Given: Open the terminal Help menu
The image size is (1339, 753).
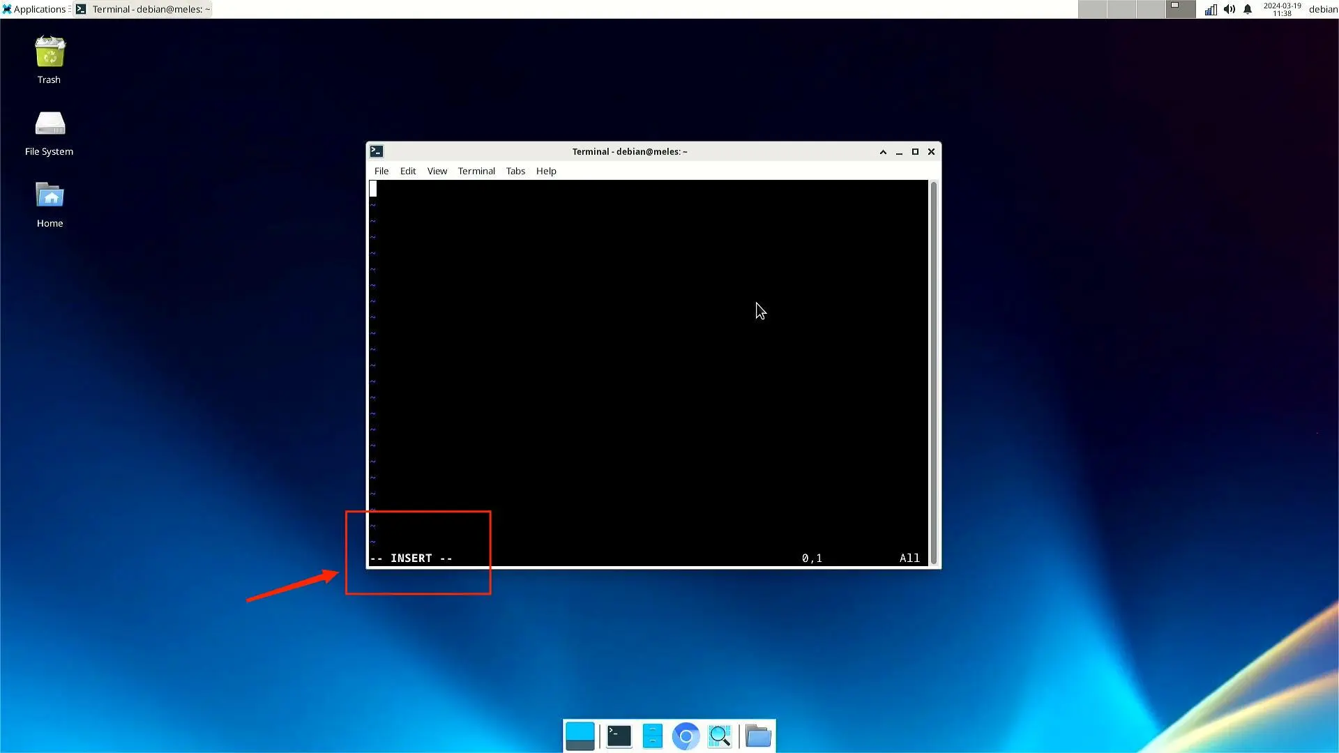Looking at the screenshot, I should coord(546,171).
